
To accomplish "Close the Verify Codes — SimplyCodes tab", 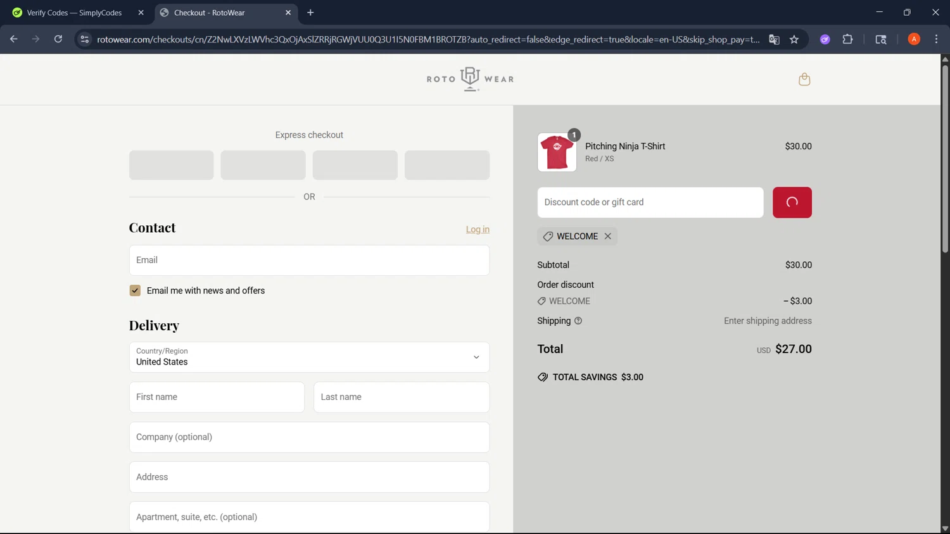I will point(141,13).
